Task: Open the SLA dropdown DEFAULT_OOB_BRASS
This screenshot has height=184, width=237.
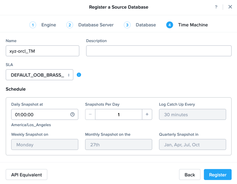Action: click(39, 75)
